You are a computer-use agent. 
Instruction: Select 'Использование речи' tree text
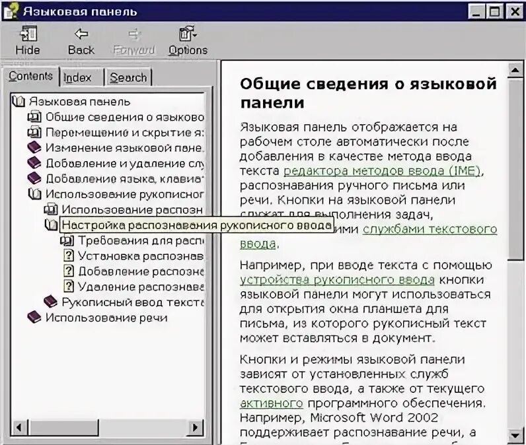coord(106,318)
